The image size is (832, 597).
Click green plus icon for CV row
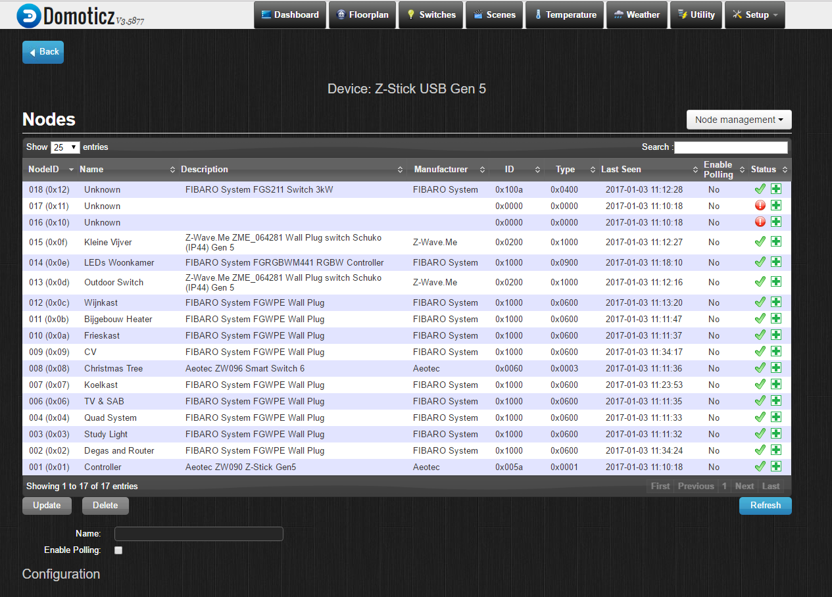point(776,351)
